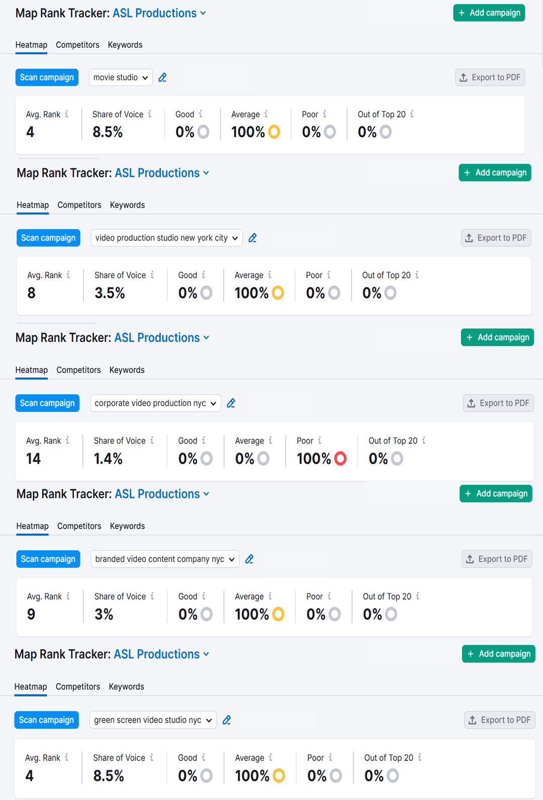Click the edit pencil beside green screen video studio nyc
This screenshot has height=800, width=543.
(227, 720)
